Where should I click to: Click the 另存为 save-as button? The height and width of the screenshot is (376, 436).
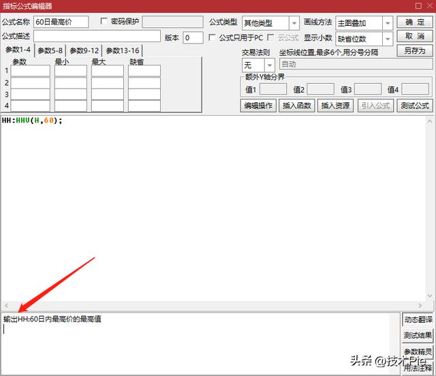coord(414,51)
